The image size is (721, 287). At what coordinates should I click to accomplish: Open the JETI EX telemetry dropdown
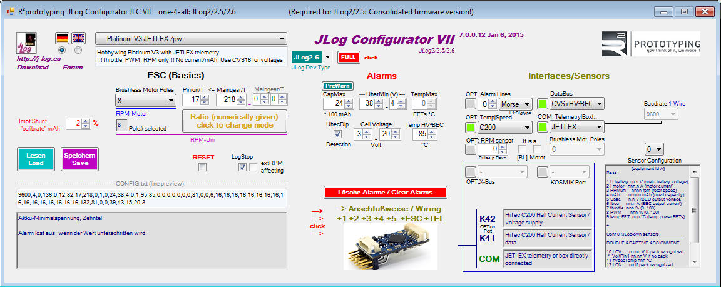(x=577, y=126)
